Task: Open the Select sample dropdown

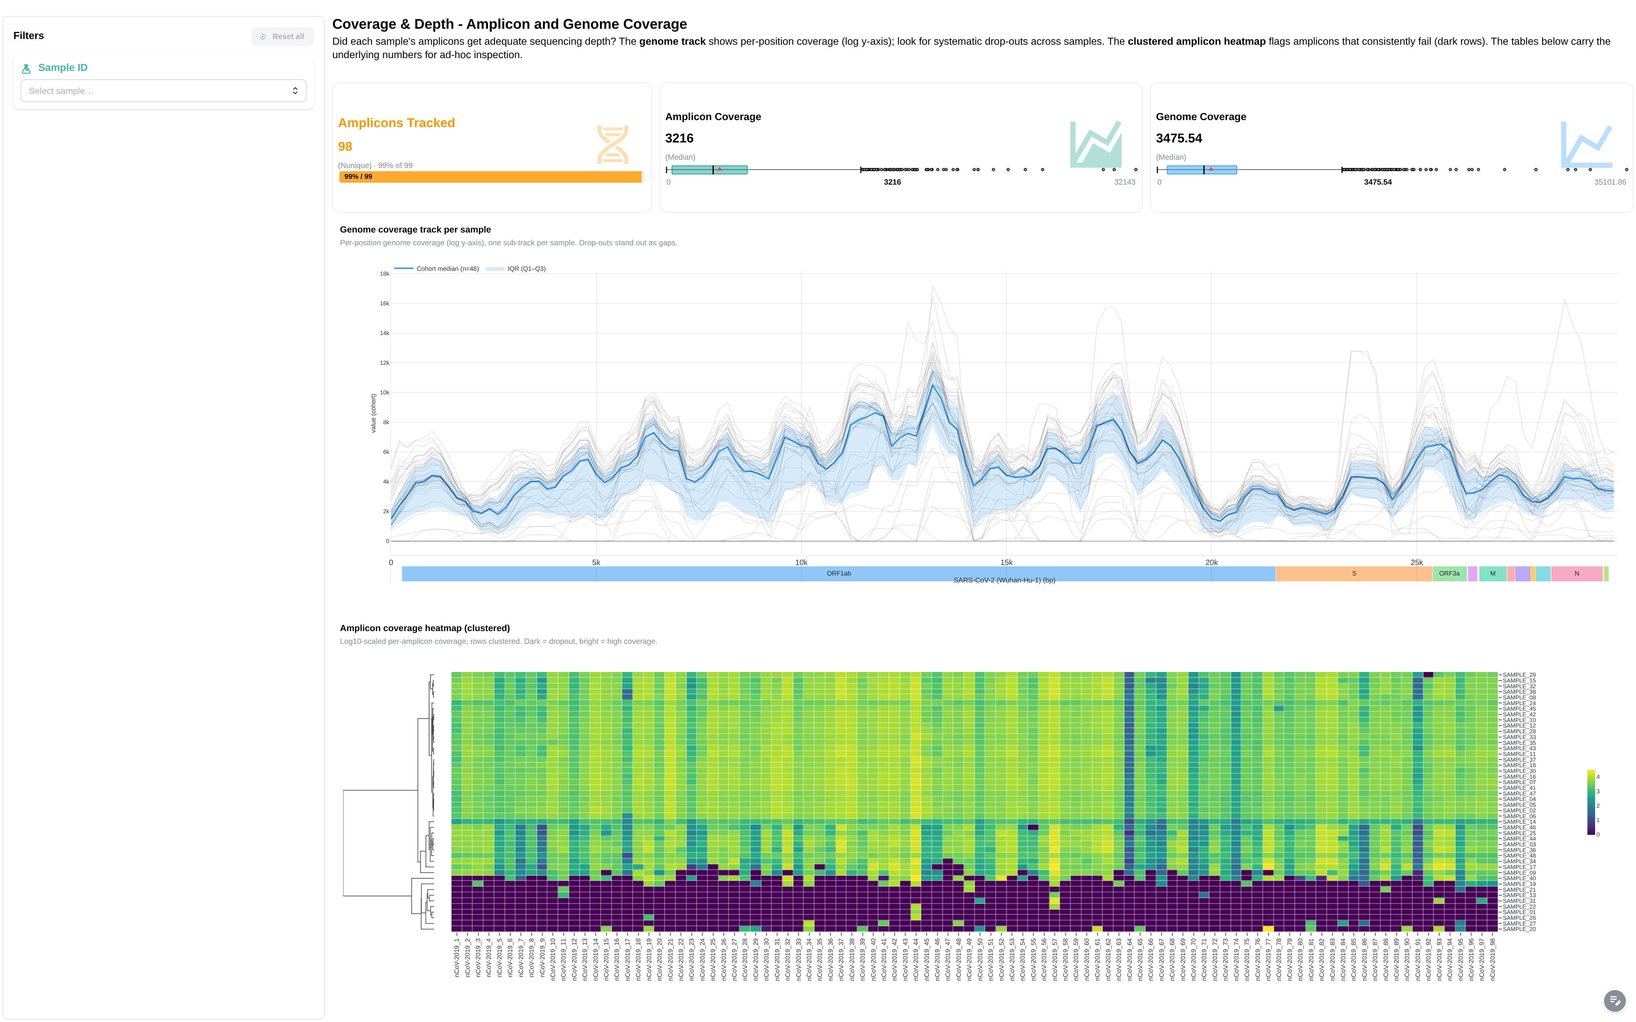Action: pos(164,91)
